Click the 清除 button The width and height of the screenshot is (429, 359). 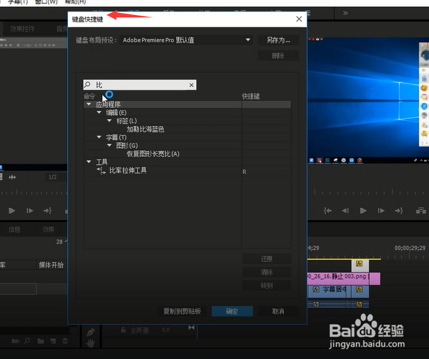click(x=266, y=272)
